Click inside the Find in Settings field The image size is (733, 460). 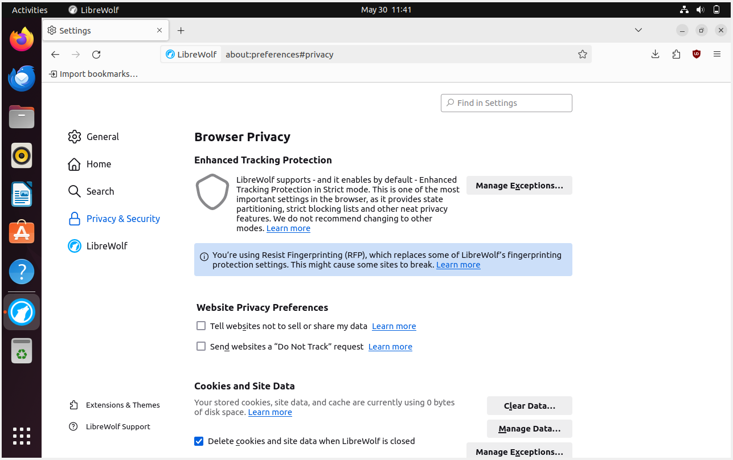coord(506,103)
